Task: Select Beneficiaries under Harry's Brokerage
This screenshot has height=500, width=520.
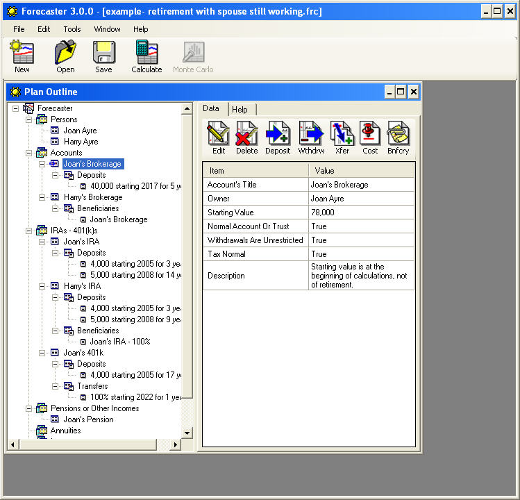Action: tap(98, 208)
